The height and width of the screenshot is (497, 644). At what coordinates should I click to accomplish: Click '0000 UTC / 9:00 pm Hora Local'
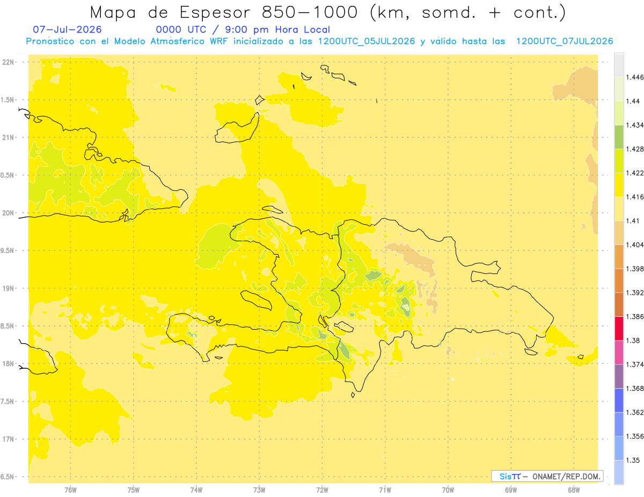point(243,30)
